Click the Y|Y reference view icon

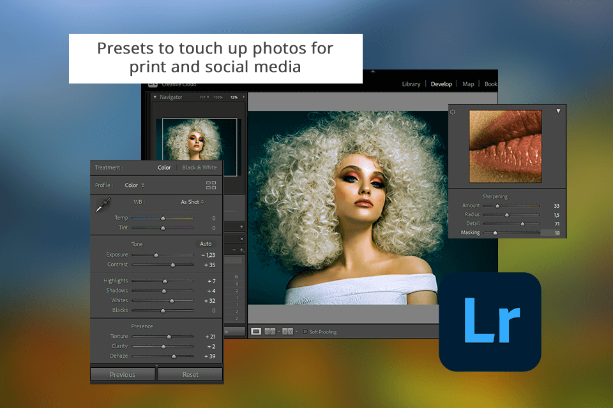pyautogui.click(x=288, y=331)
